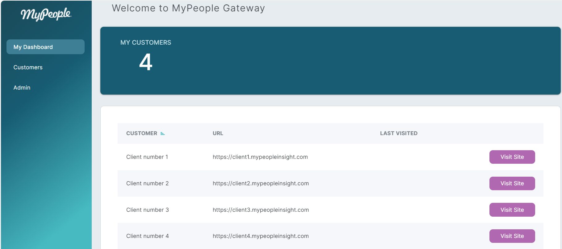This screenshot has width=562, height=249.
Task: Click the MY CUSTOMERS card title
Action: click(146, 42)
